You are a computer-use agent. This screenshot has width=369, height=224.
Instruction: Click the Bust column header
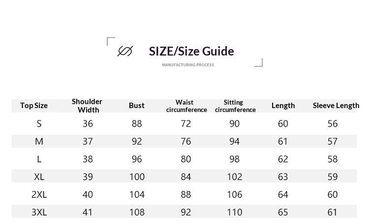tap(137, 106)
